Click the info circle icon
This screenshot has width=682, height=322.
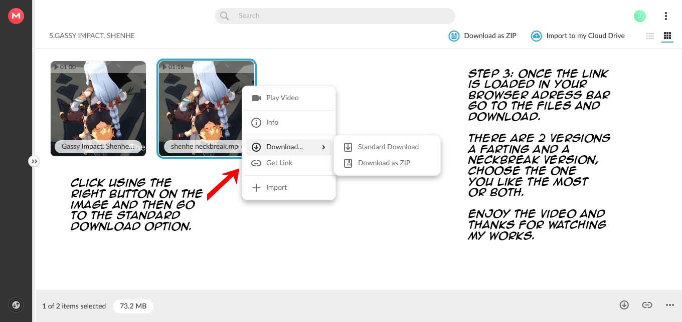(x=256, y=122)
